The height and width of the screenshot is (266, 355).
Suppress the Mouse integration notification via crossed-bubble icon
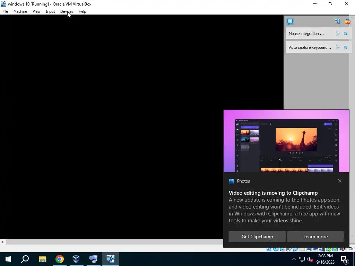pos(338,34)
